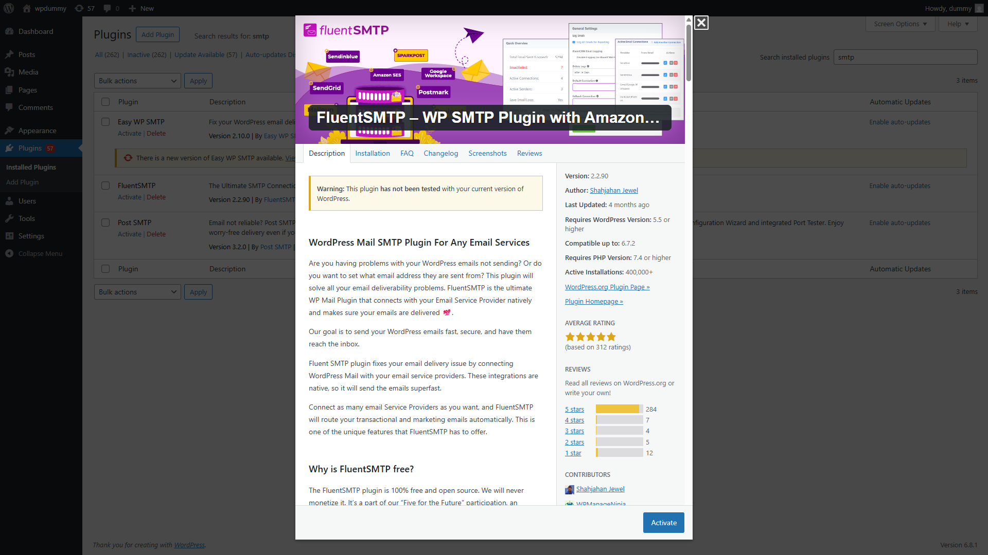This screenshot has height=555, width=988.
Task: Toggle the select-all checkbox in table footer
Action: (105, 269)
